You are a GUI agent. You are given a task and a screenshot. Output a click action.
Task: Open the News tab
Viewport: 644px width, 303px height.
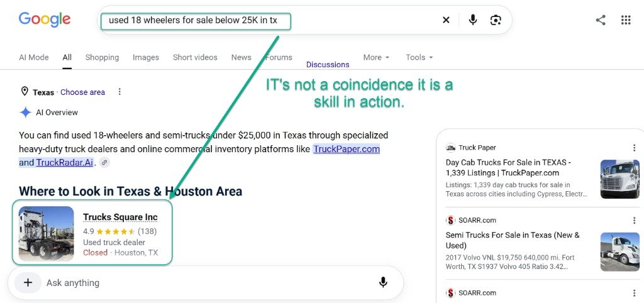[241, 57]
